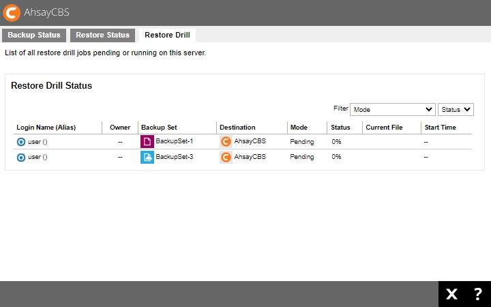Select the Restore Drill tab
This screenshot has width=491, height=307.
pos(167,35)
